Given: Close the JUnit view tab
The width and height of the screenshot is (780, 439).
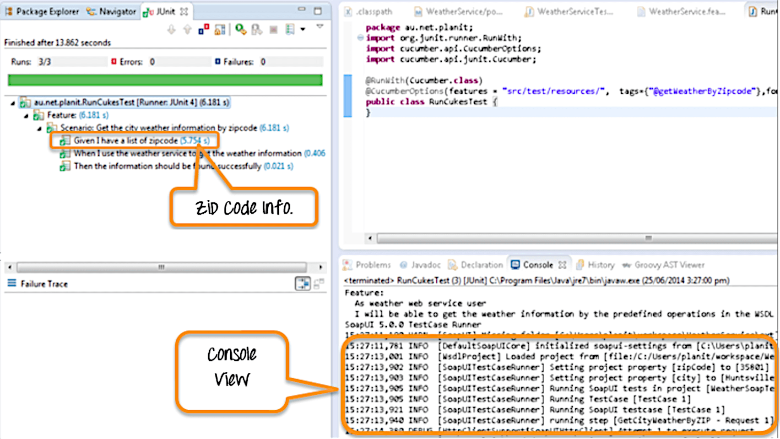Looking at the screenshot, I should 184,12.
